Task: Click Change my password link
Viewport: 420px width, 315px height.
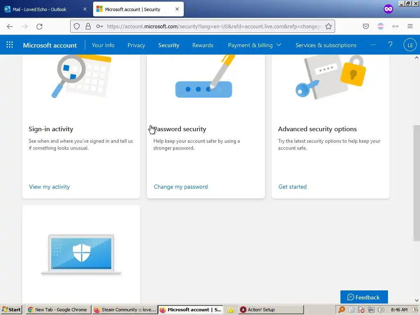Action: point(181,187)
